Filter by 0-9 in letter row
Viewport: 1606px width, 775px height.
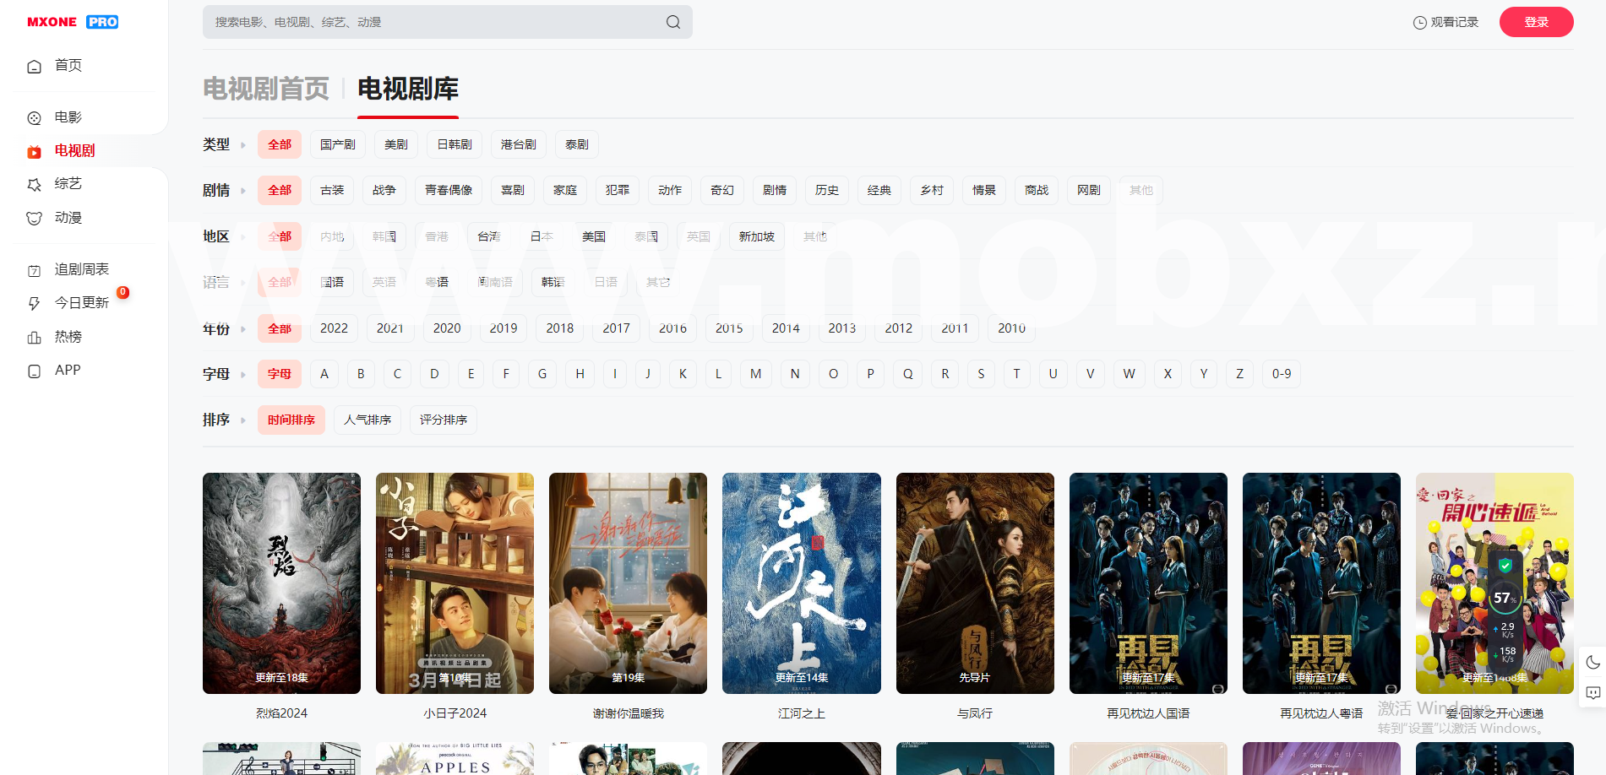[1282, 374]
